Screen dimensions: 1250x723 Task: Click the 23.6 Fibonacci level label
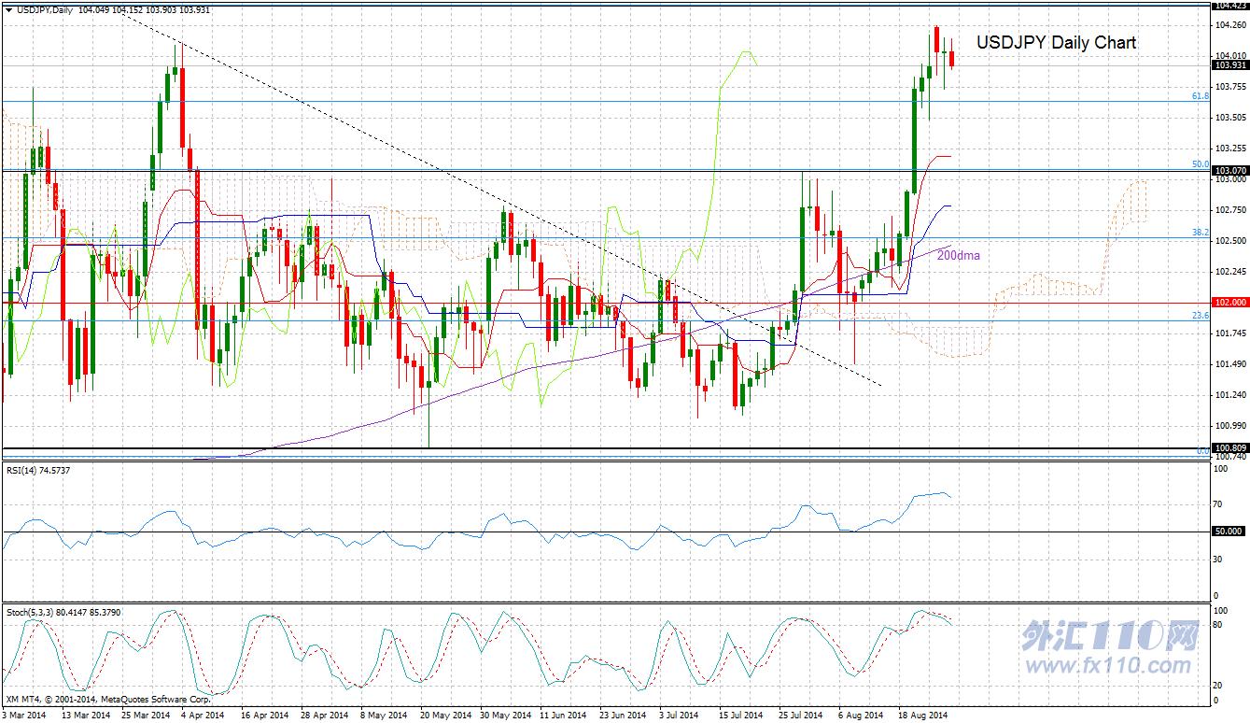pos(1201,316)
